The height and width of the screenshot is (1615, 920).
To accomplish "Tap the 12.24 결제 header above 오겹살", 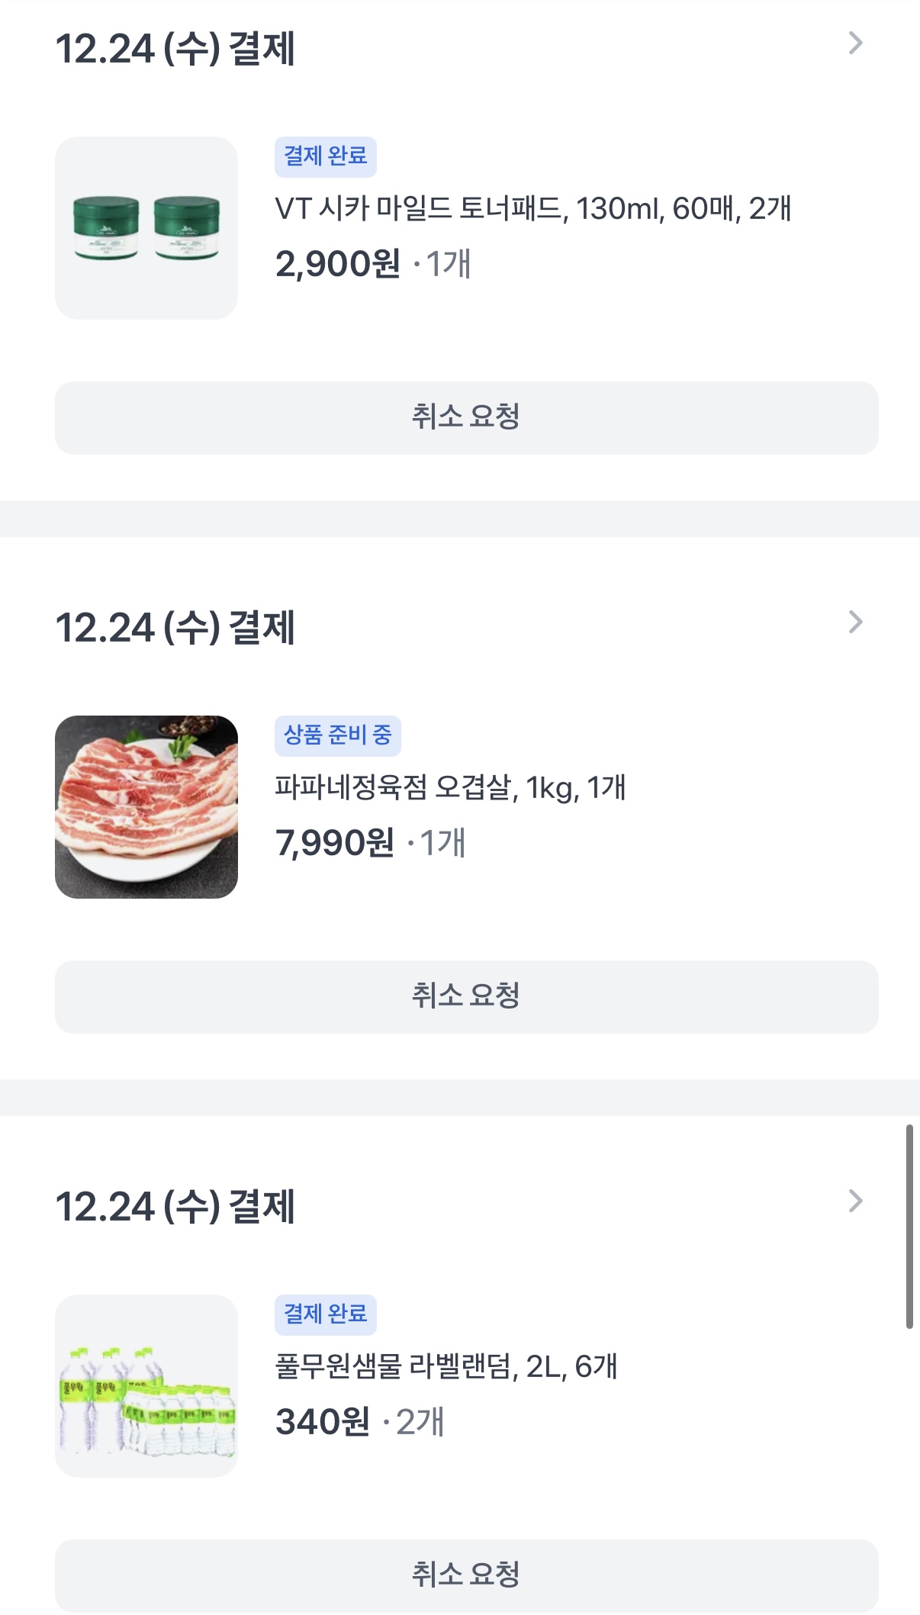I will click(175, 628).
